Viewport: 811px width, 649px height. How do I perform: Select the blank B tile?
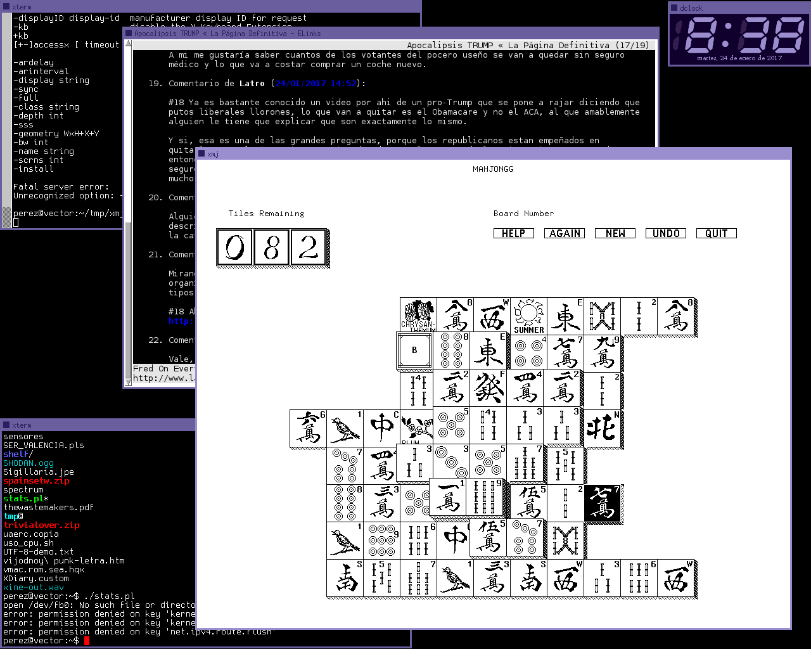click(414, 350)
